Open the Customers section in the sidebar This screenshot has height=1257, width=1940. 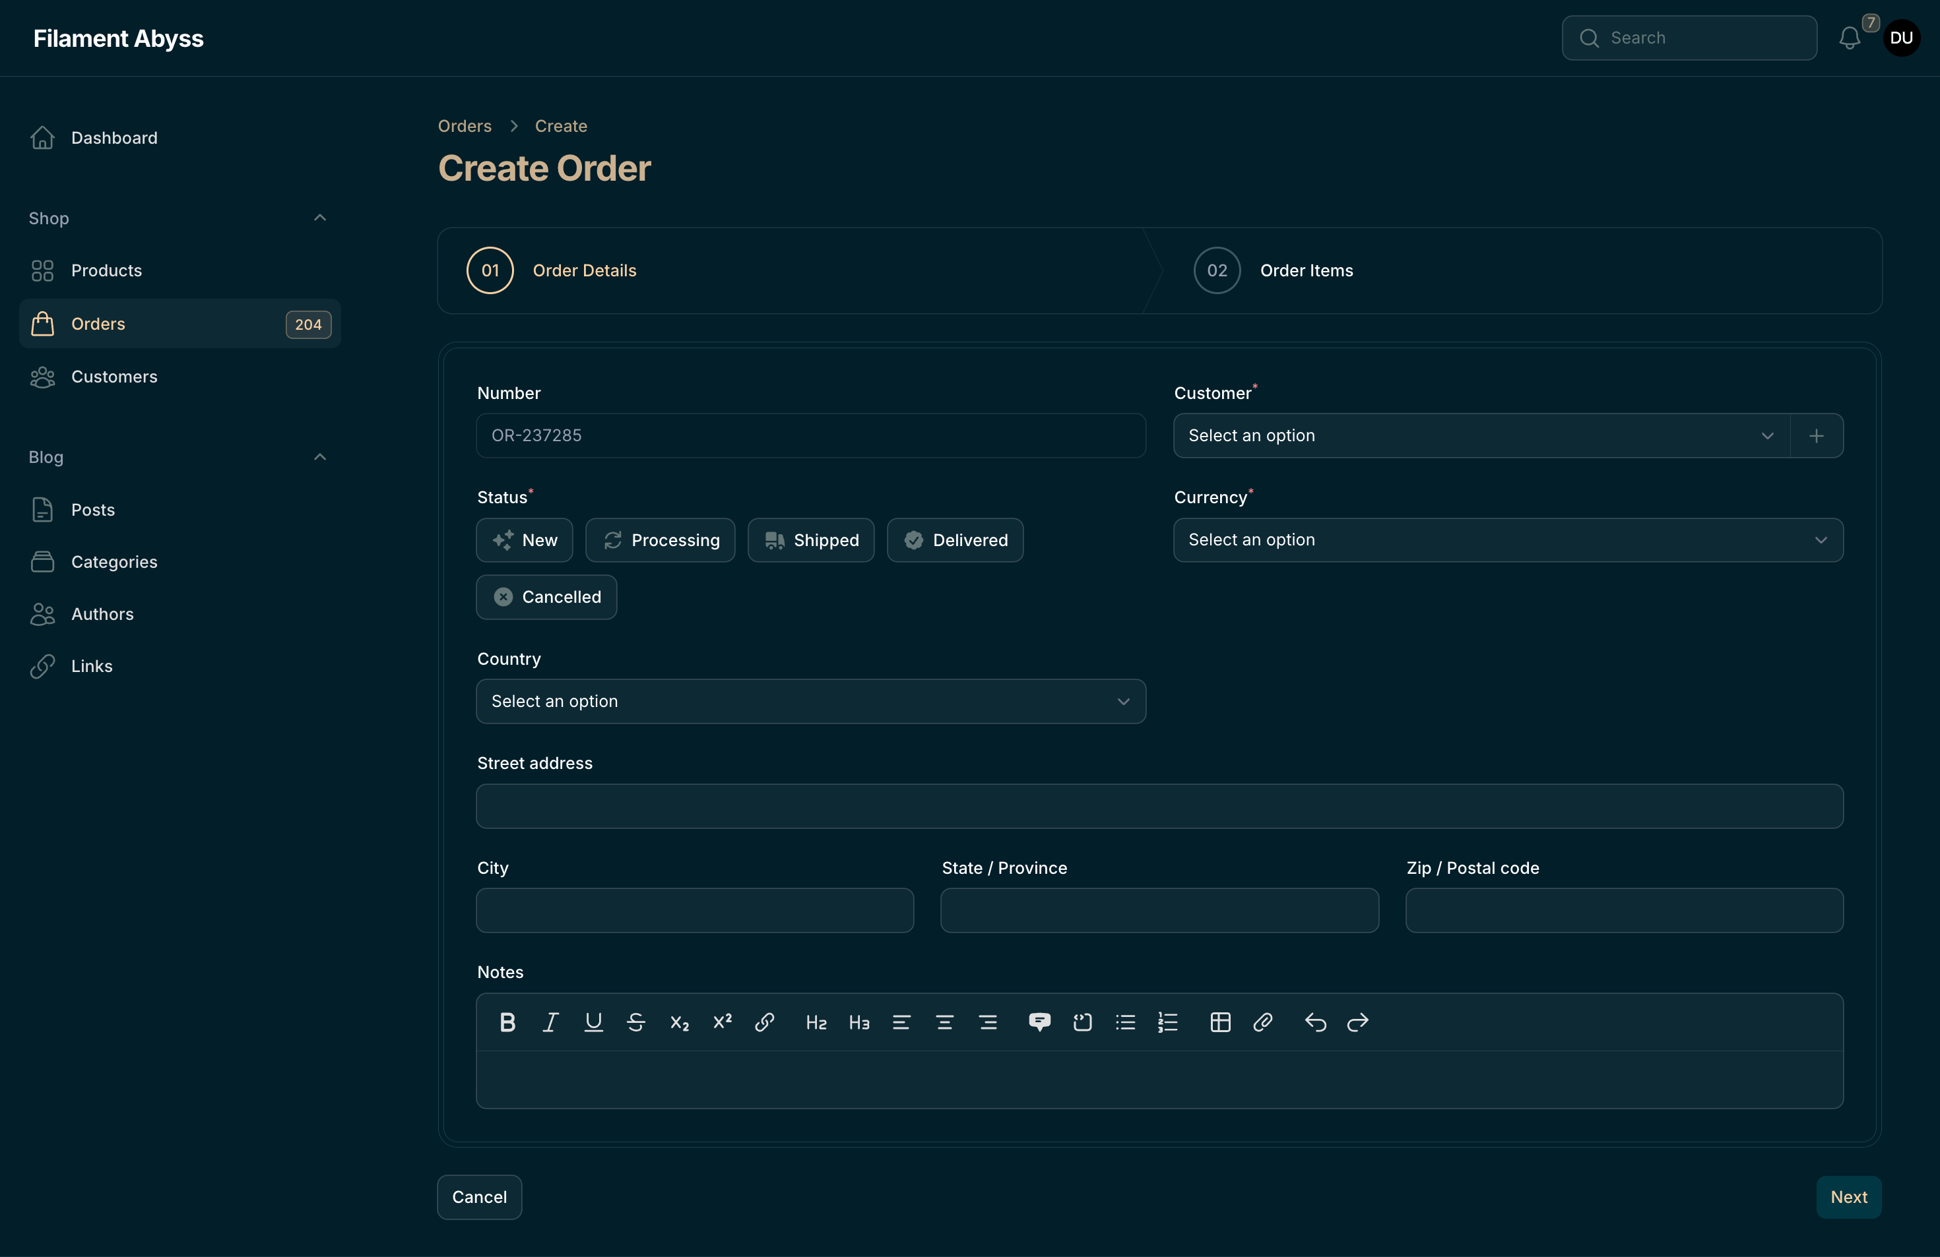[x=114, y=377]
